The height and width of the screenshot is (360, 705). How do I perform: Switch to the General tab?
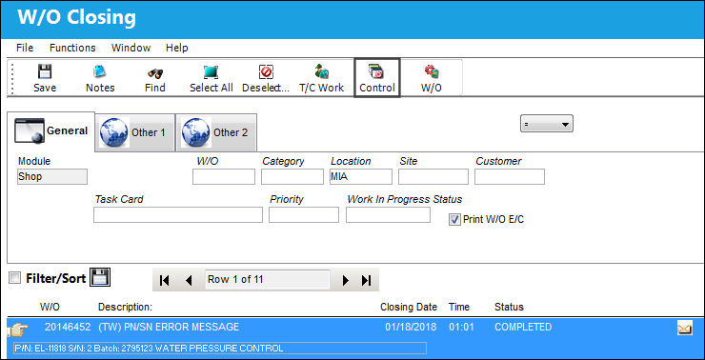[x=50, y=131]
